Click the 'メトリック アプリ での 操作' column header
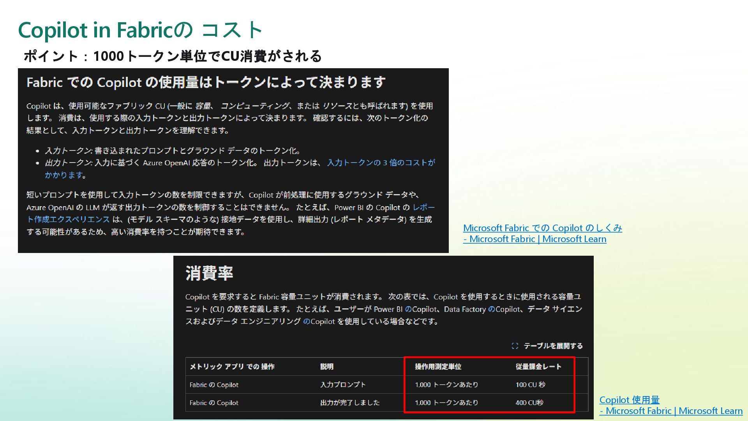Screen dimensions: 748x421 click(232, 366)
